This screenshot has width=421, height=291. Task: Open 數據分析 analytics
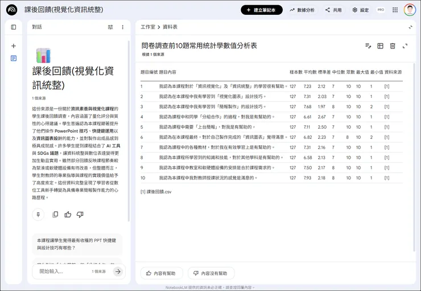[x=302, y=10]
